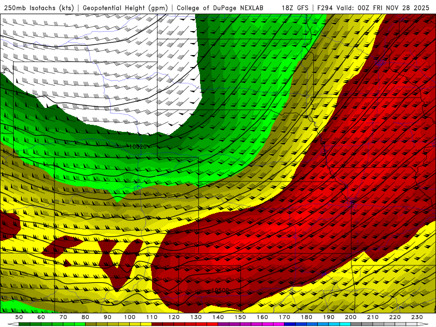Viewport: 436px width, 327px height.
Task: Click the 180 knot legend value
Action: 306,317
